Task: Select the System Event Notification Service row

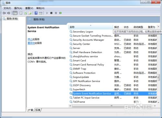Action: [113, 93]
